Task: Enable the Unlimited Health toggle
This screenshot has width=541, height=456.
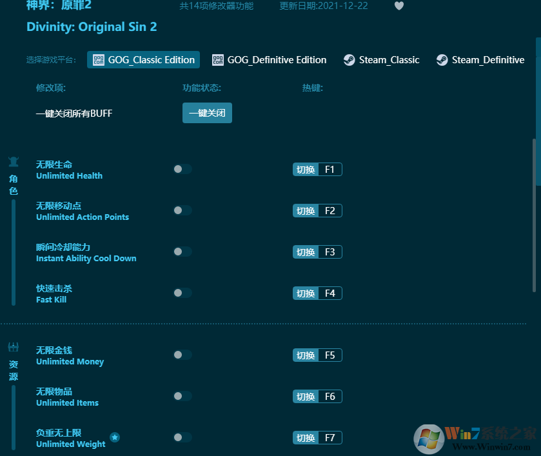Action: tap(182, 169)
